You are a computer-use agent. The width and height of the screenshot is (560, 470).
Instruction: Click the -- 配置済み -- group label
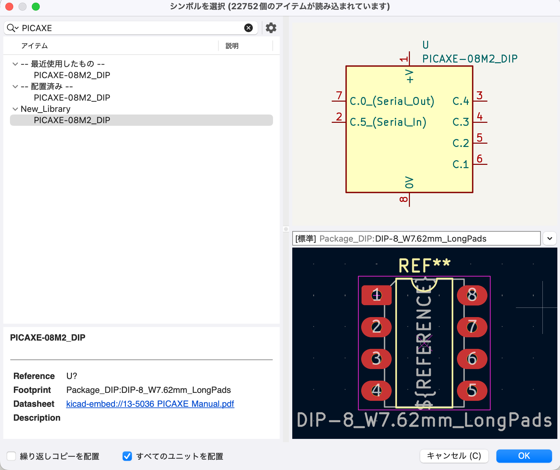[47, 86]
